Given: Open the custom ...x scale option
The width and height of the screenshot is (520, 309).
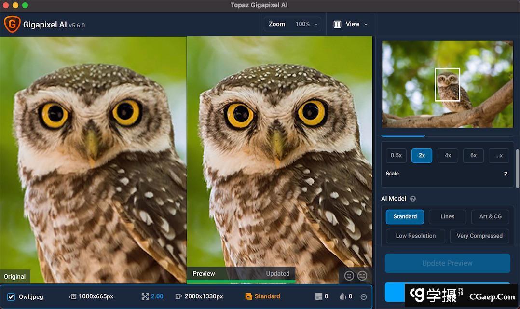Looking at the screenshot, I should [499, 155].
